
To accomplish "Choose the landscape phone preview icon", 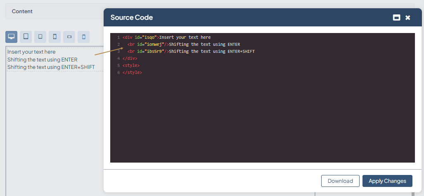I will pos(69,37).
